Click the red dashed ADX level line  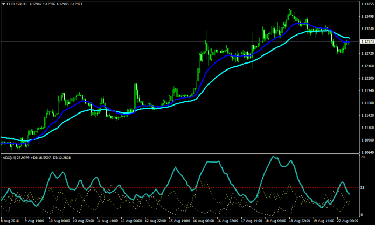[162, 187]
